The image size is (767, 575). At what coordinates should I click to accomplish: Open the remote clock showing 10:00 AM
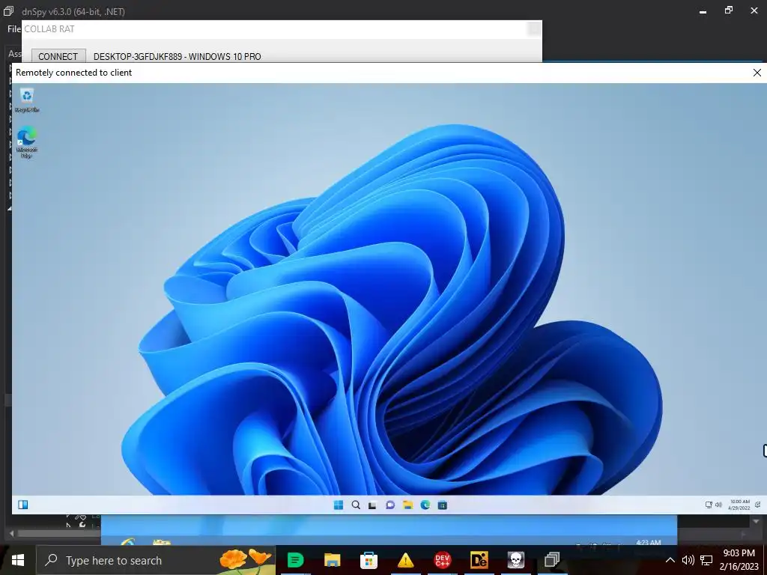pyautogui.click(x=739, y=505)
